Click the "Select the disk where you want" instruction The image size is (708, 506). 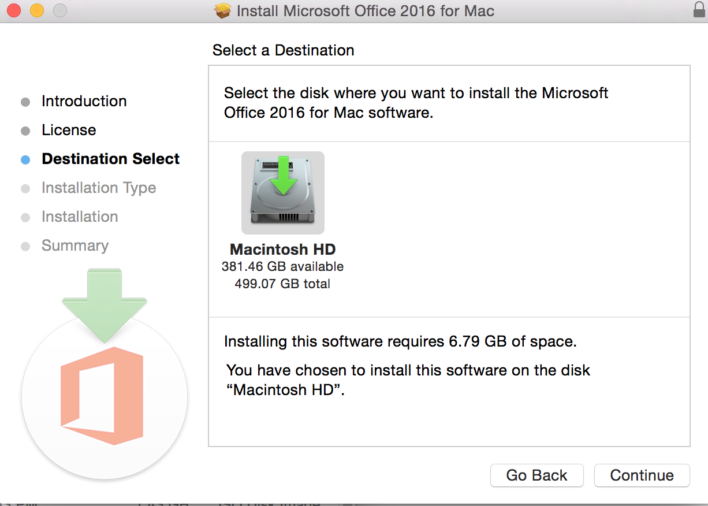[x=416, y=102]
